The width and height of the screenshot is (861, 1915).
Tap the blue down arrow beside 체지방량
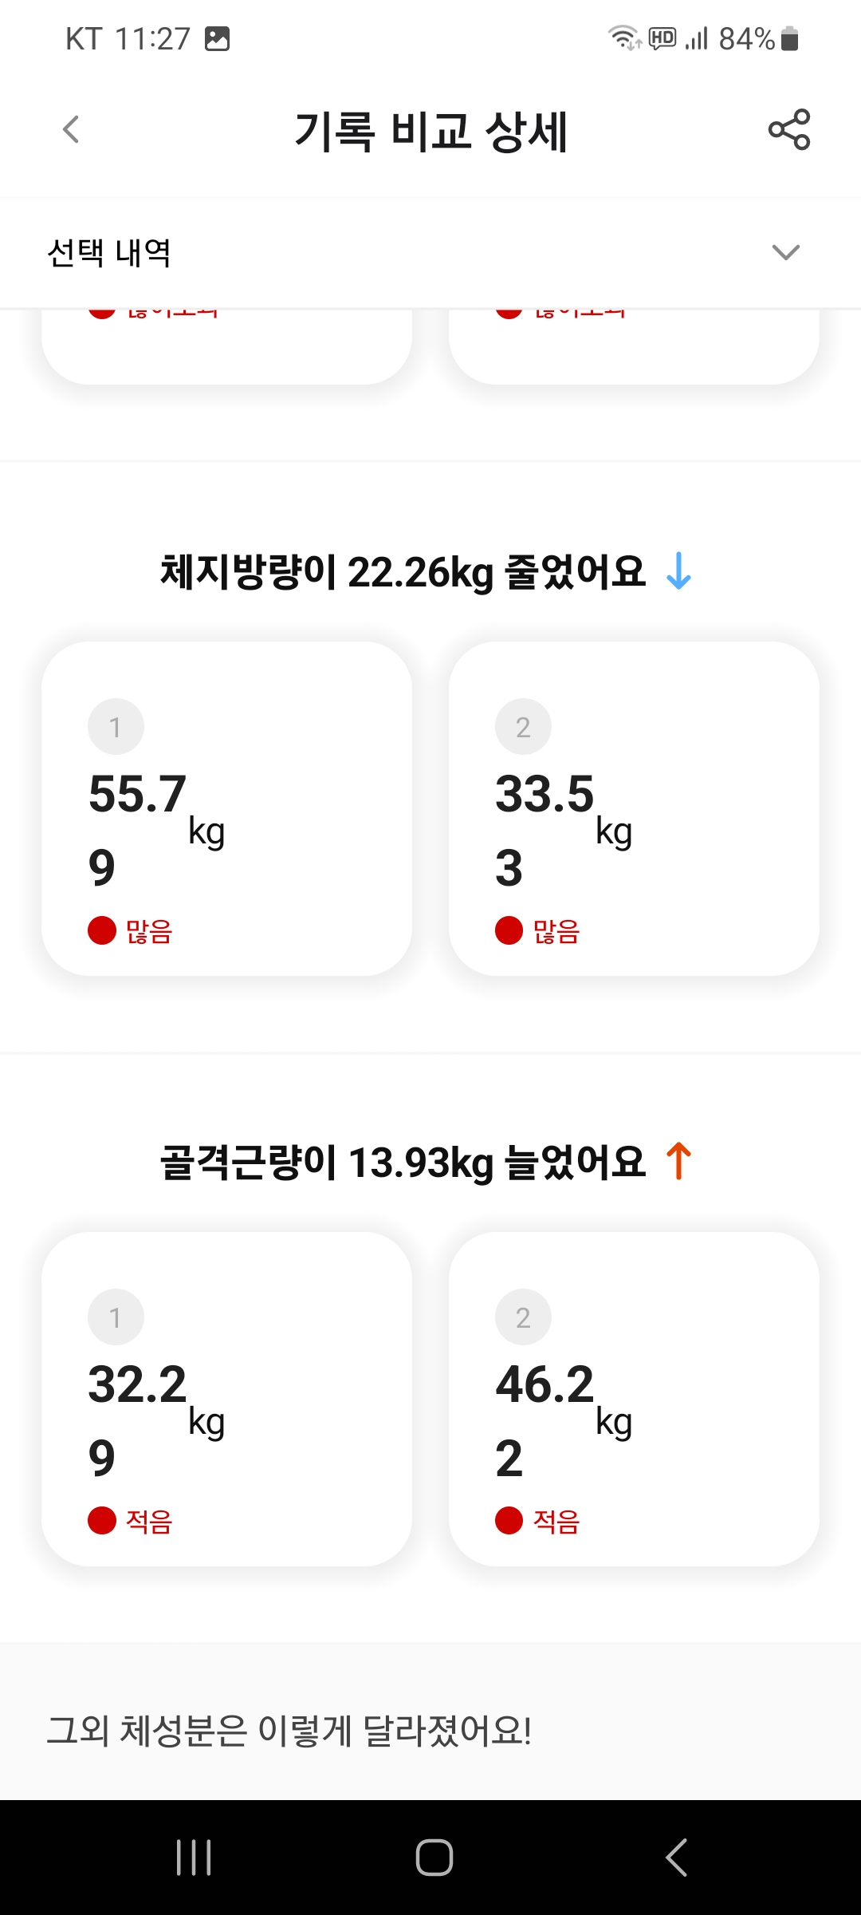pyautogui.click(x=678, y=571)
